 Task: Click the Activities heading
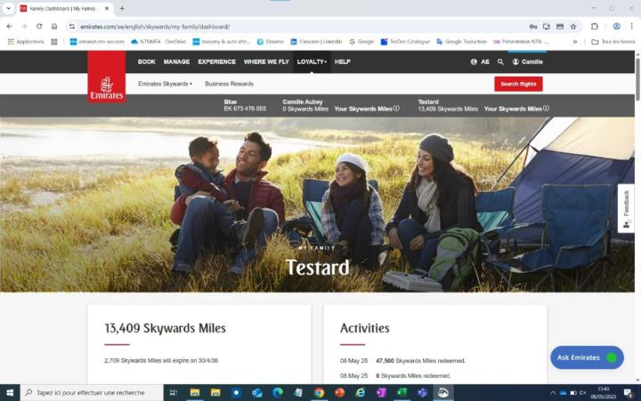pyautogui.click(x=365, y=328)
